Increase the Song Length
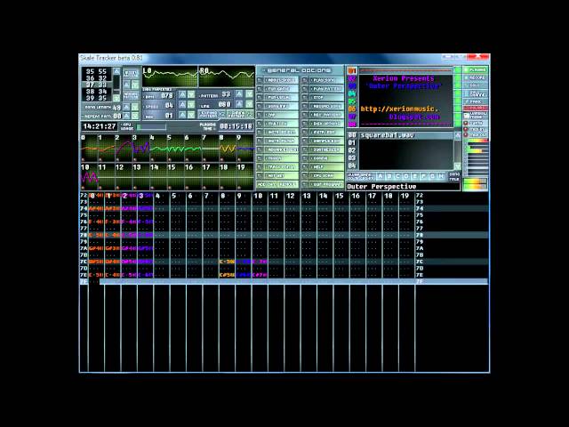The height and width of the screenshot is (427, 569). click(126, 108)
